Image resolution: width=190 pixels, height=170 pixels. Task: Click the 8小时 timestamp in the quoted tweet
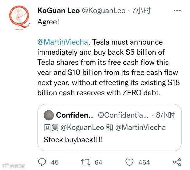tap(165, 115)
